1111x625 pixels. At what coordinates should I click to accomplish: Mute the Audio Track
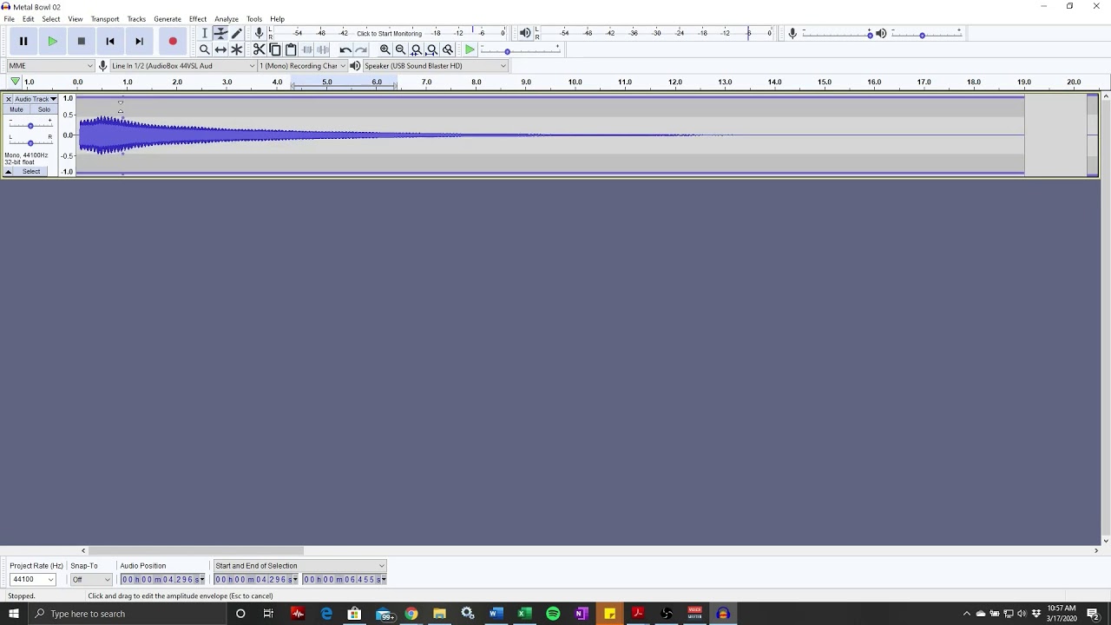point(16,109)
